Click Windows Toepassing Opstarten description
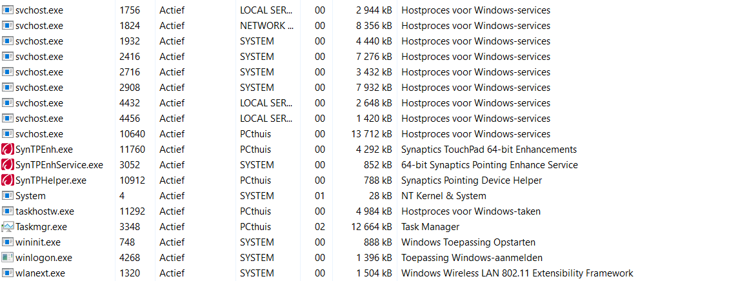 tap(468, 242)
